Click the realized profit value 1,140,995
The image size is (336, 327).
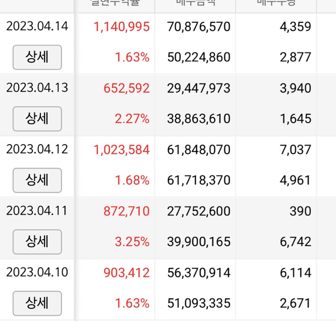pos(122,27)
